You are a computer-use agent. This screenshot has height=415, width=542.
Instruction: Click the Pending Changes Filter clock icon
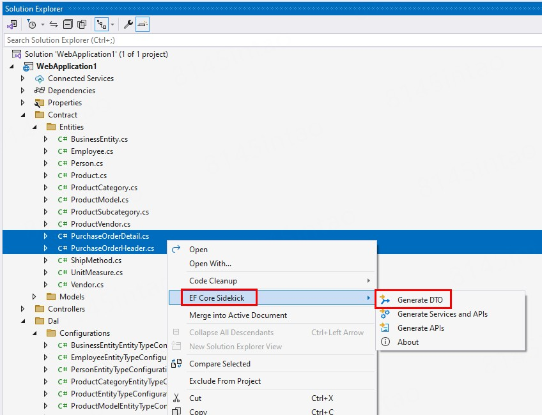[32, 24]
